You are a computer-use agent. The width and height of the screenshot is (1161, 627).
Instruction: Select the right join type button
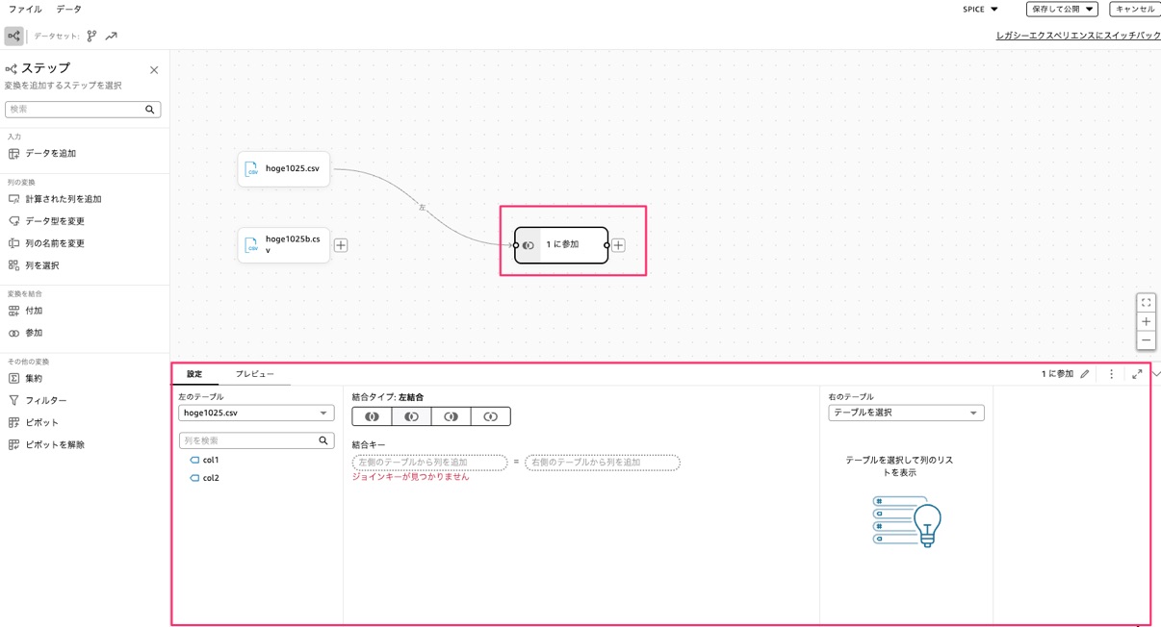451,416
